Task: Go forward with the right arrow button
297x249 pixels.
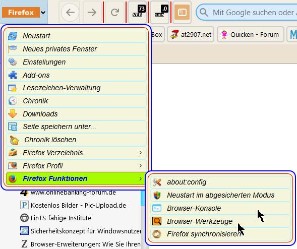Action: (x=92, y=13)
